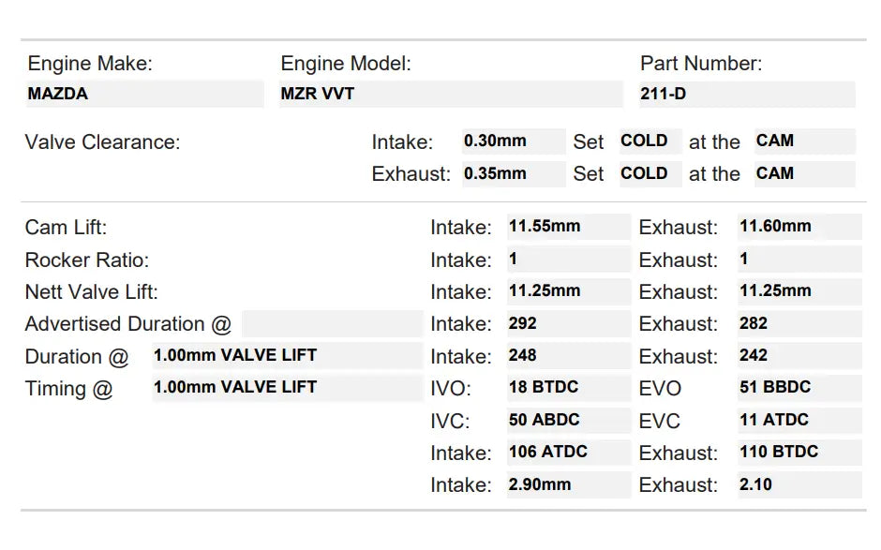881x550 pixels.
Task: Select the Cam Lift Exhaust 11.60mm field
Action: 799,227
